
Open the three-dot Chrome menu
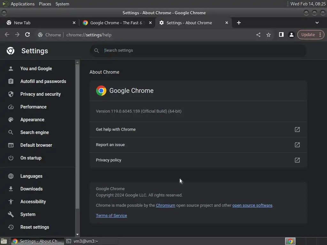pyautogui.click(x=320, y=34)
